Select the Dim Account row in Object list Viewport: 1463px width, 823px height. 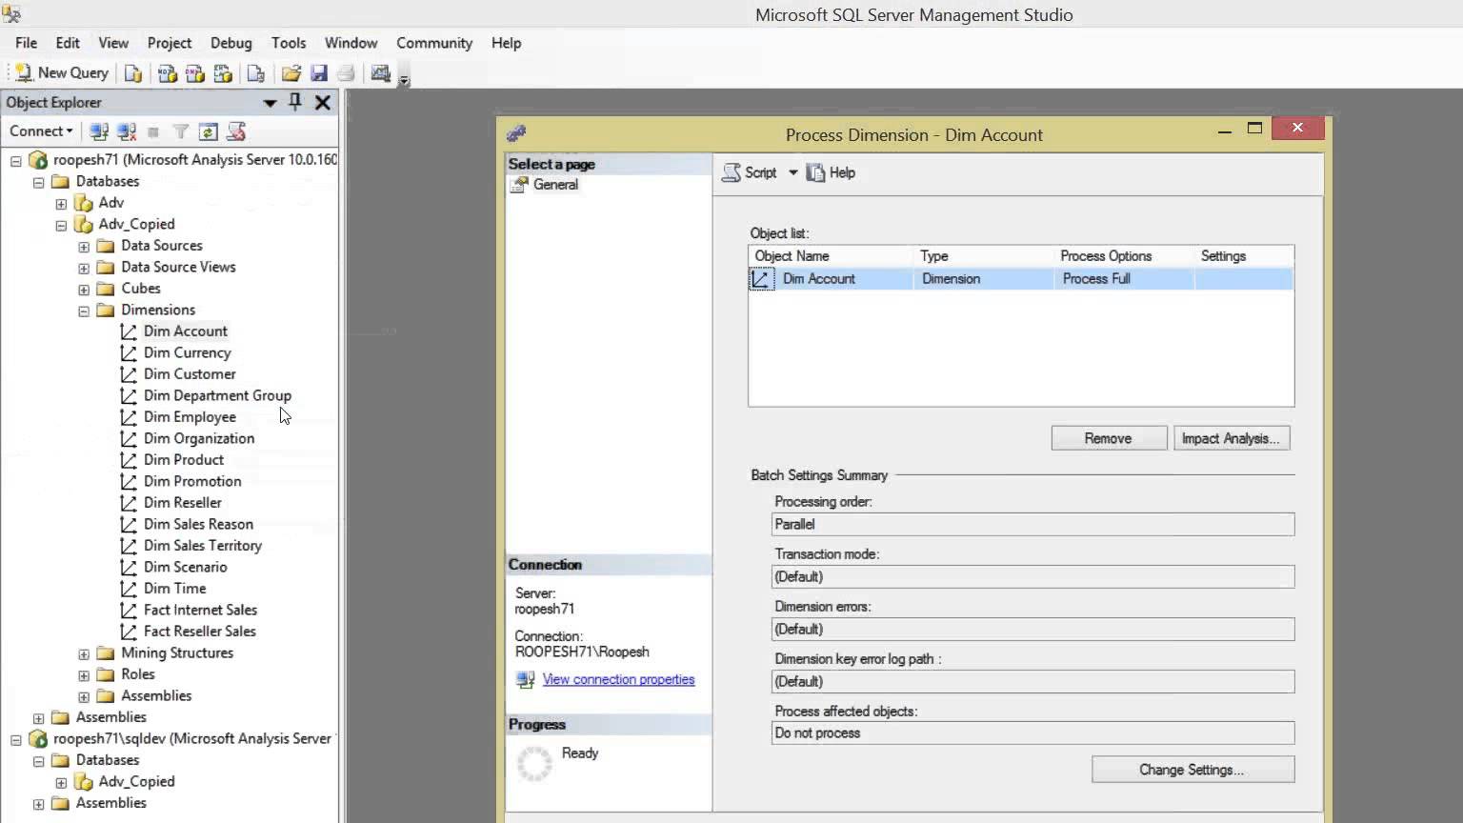(x=1021, y=279)
